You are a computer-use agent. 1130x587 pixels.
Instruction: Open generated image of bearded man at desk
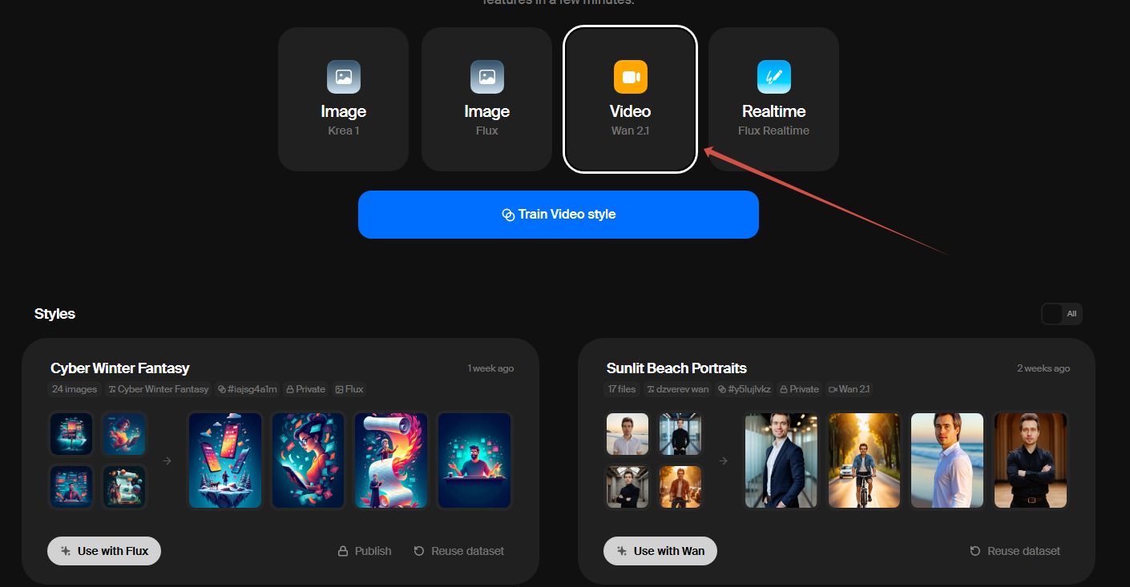(474, 460)
